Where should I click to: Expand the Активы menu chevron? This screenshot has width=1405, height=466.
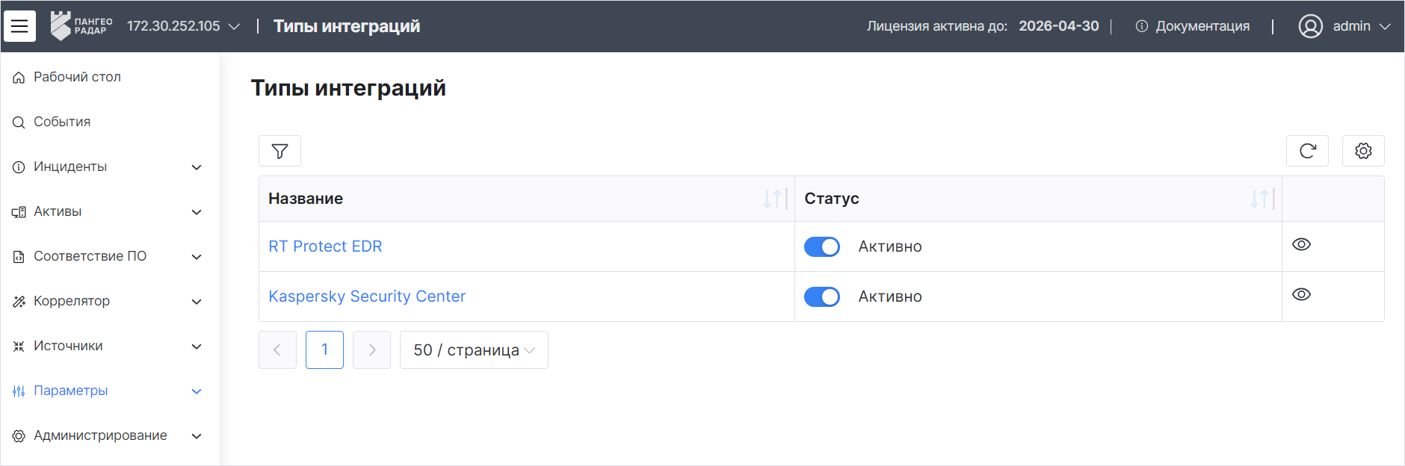(x=197, y=212)
